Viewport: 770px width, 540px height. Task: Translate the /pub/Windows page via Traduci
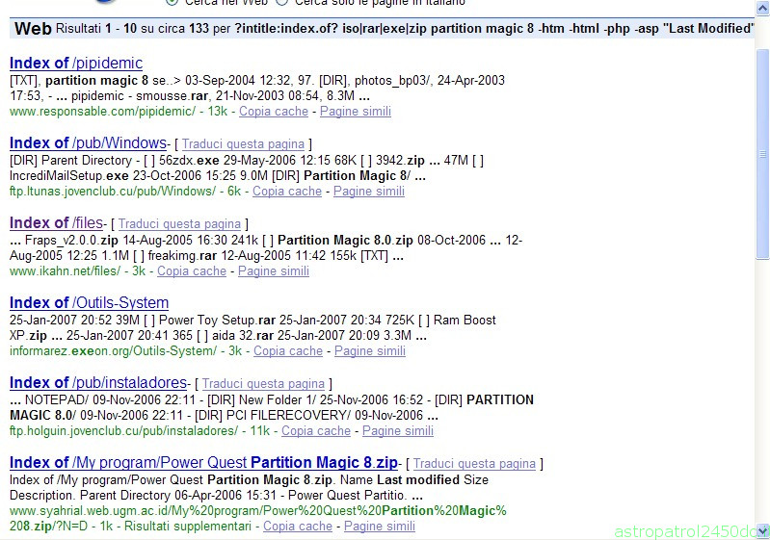[x=243, y=143]
